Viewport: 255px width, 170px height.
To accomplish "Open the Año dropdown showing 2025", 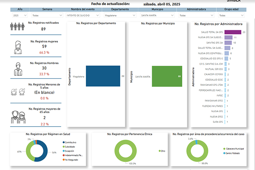I will point(20,15).
